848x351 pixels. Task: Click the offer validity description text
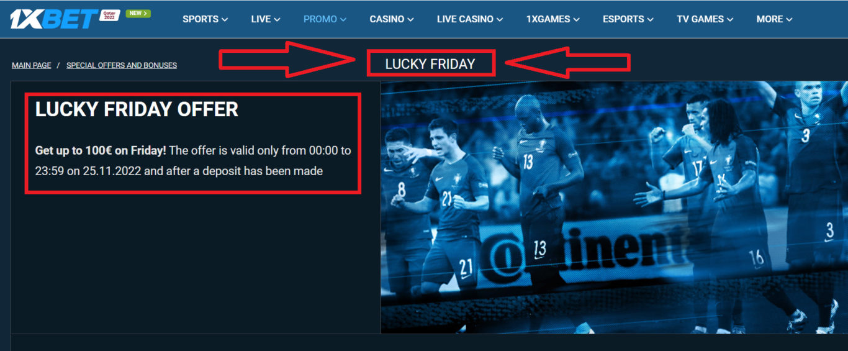pos(193,160)
